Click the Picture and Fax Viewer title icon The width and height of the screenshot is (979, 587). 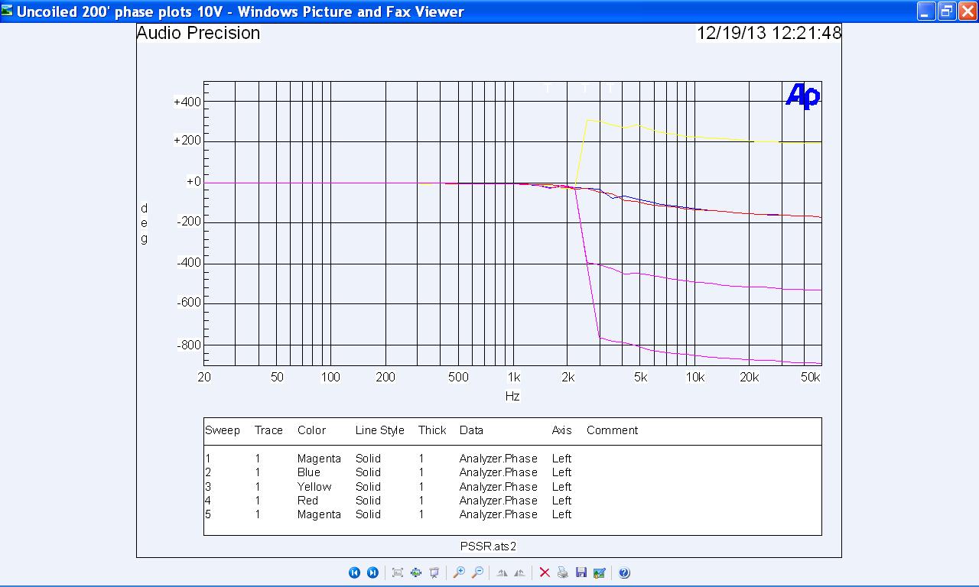coord(8,11)
